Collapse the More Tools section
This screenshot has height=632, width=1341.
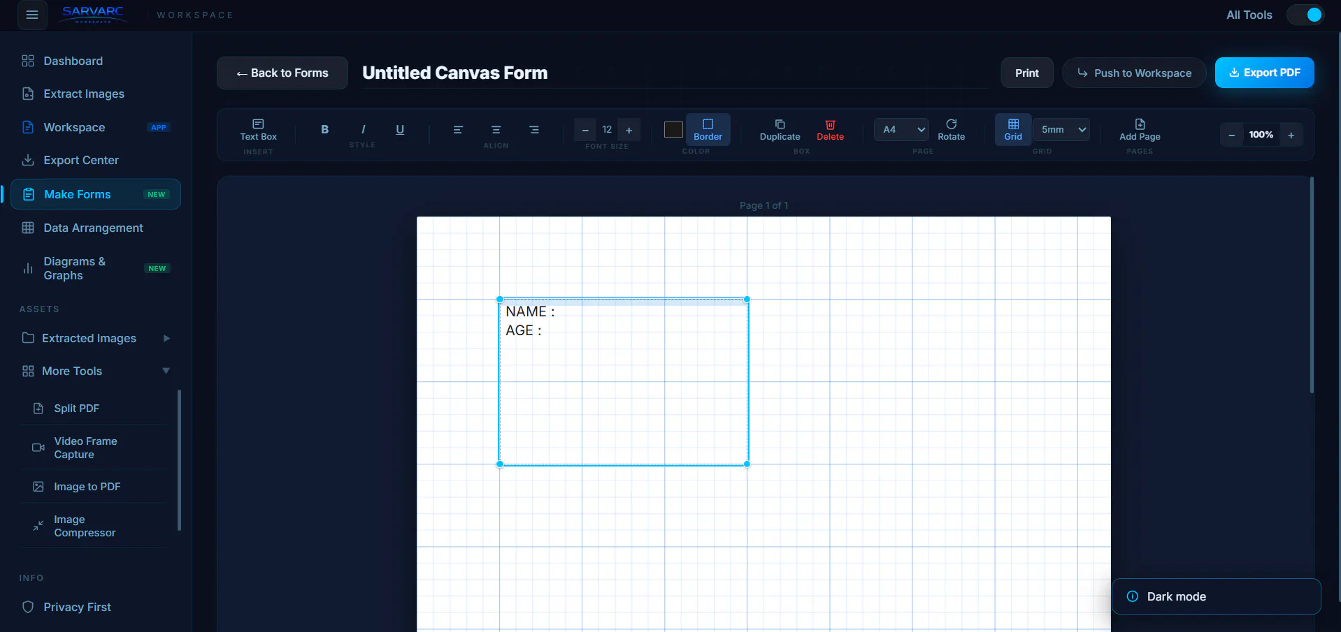pos(95,371)
